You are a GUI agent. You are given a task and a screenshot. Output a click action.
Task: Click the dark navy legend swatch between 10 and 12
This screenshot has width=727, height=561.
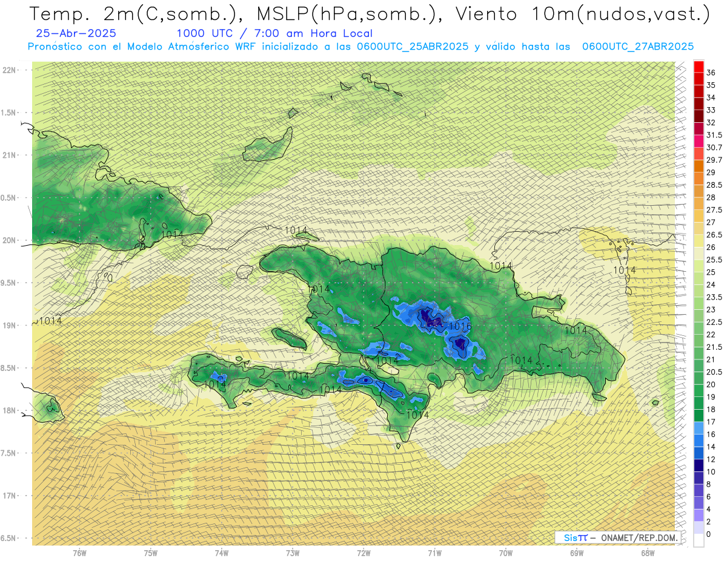[699, 465]
